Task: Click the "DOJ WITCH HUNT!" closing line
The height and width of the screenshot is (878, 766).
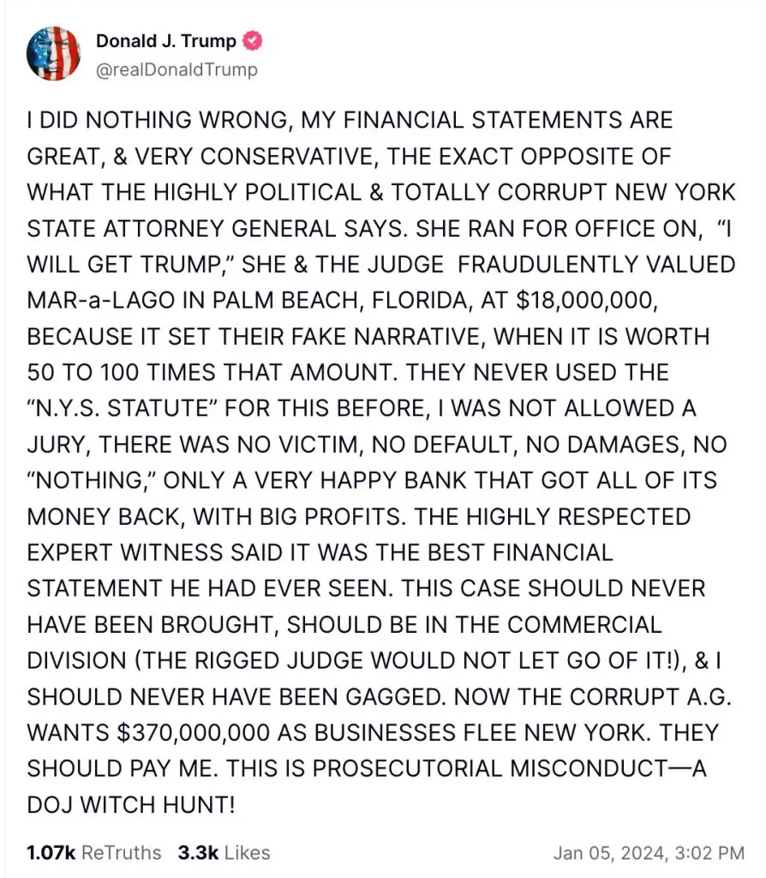Action: tap(132, 805)
